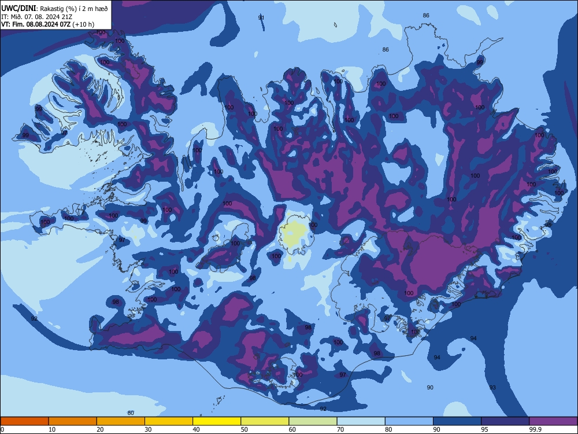Click the legend tick label 70
Viewport: 578px width, 434px height.
click(x=340, y=429)
